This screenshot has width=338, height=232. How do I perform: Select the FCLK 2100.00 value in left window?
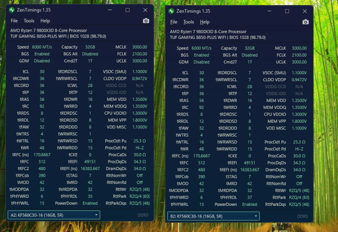[x=140, y=54]
